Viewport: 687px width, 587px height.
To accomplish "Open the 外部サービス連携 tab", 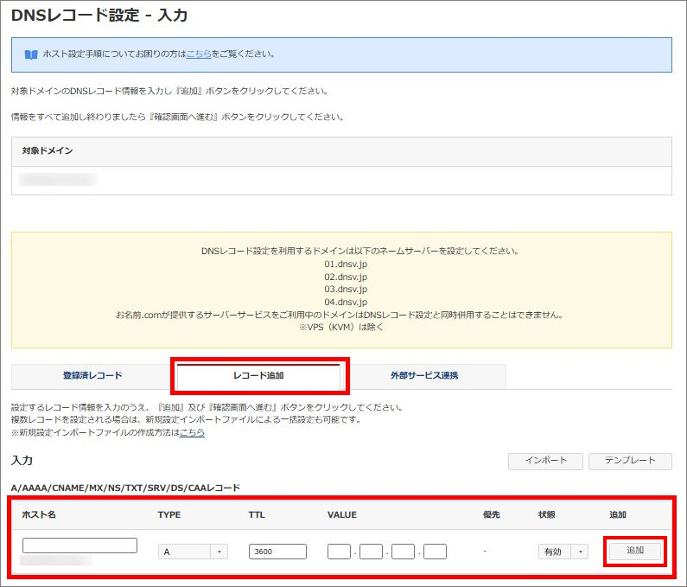I will point(424,375).
